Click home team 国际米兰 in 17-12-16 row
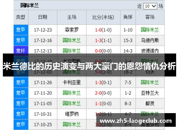This screenshot has width=179, height=130. (x=72, y=40)
